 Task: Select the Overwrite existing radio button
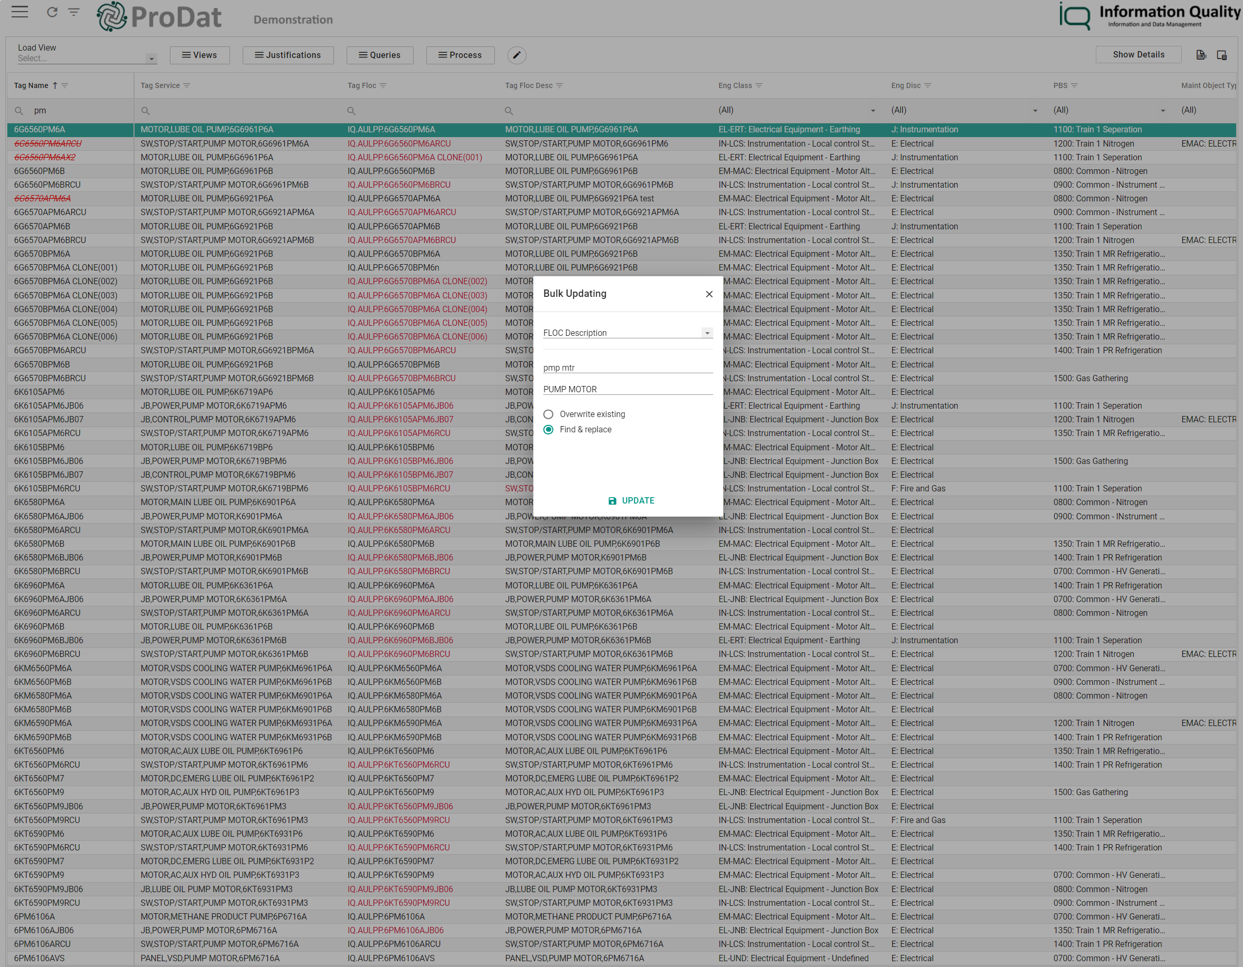click(550, 413)
